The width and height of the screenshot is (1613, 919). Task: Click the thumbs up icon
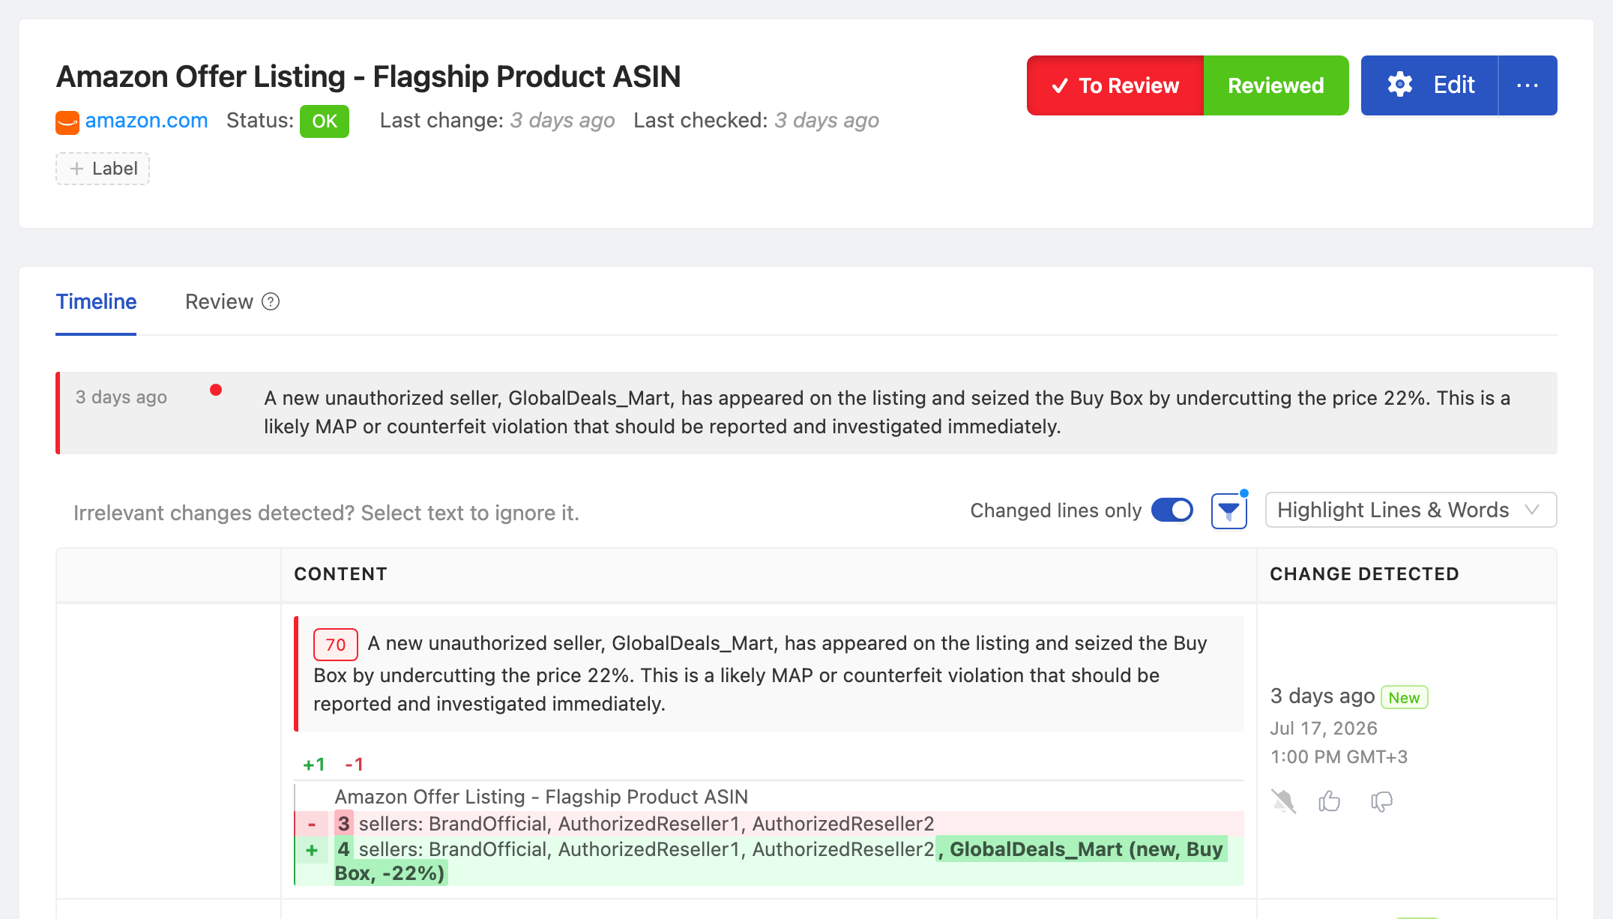pos(1330,801)
